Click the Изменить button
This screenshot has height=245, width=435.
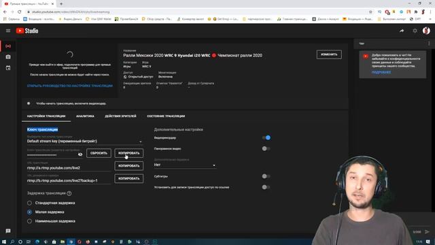point(329,54)
